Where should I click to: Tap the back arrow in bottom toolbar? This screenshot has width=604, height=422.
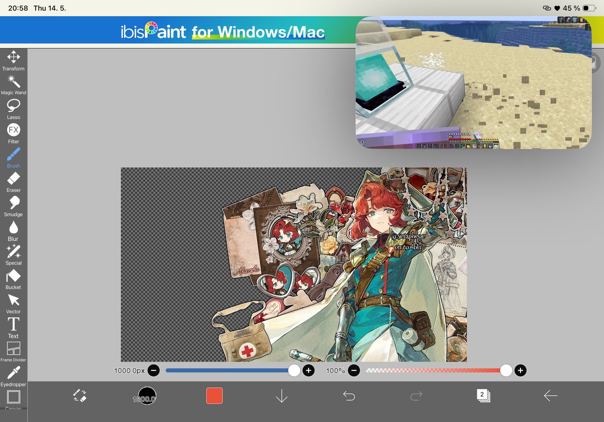pyautogui.click(x=551, y=396)
